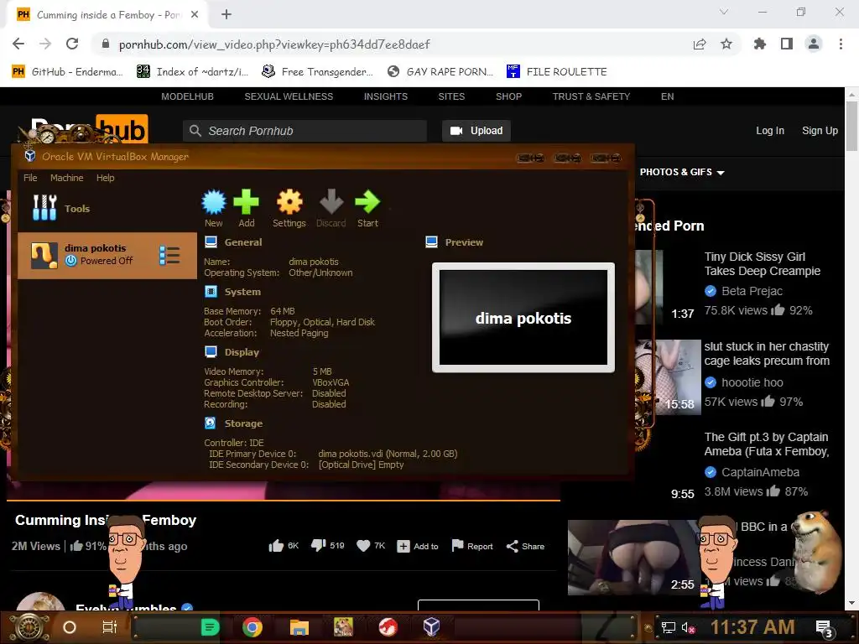
Task: Expand the PHOTOS & GIFS dropdown
Action: (682, 172)
